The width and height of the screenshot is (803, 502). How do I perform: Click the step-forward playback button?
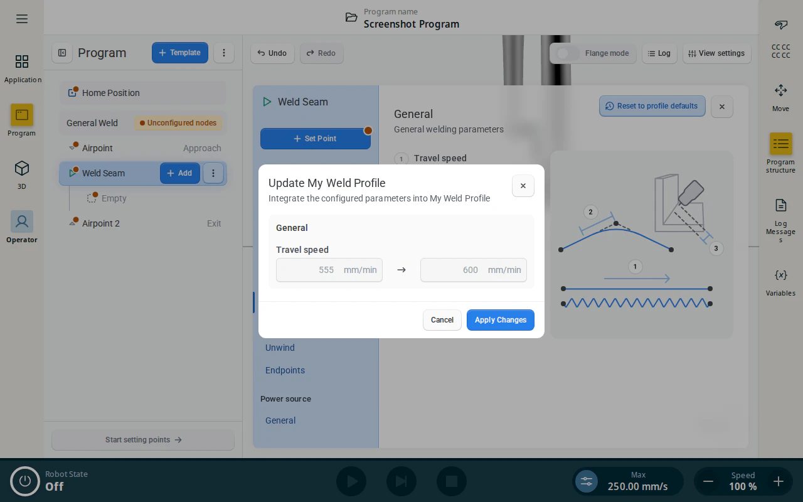[401, 481]
